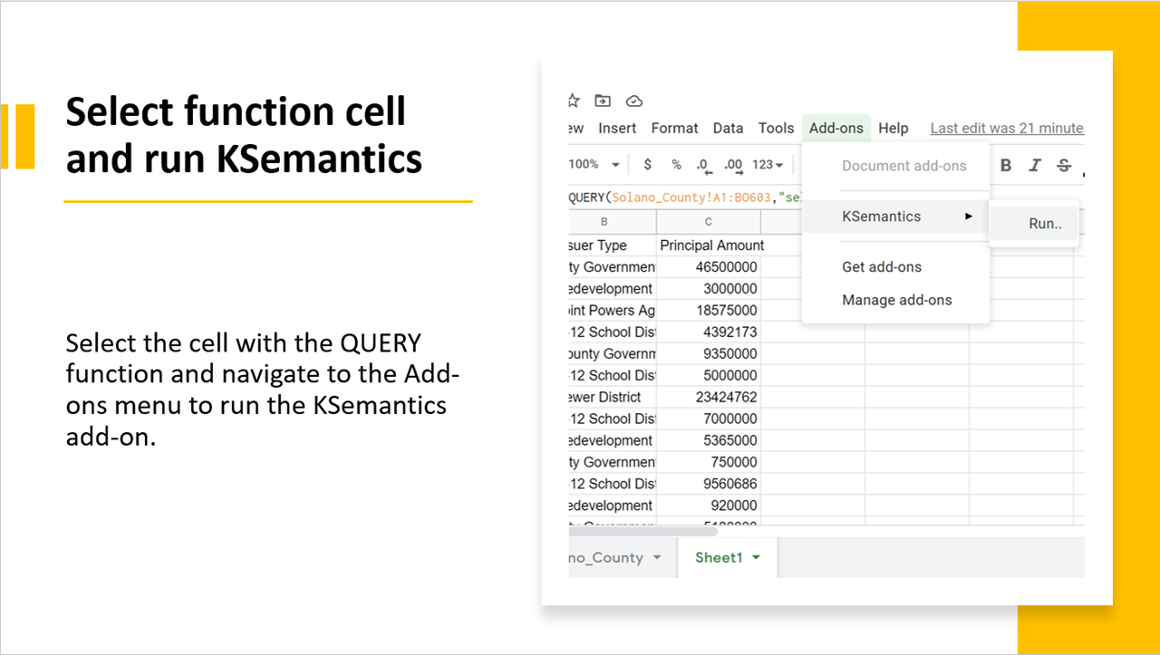
Task: Click the 123 number format icon
Action: point(762,165)
